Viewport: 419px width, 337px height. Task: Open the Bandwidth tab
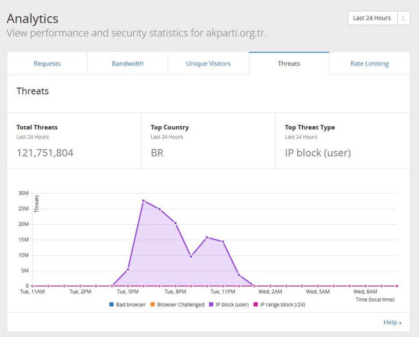coord(128,63)
